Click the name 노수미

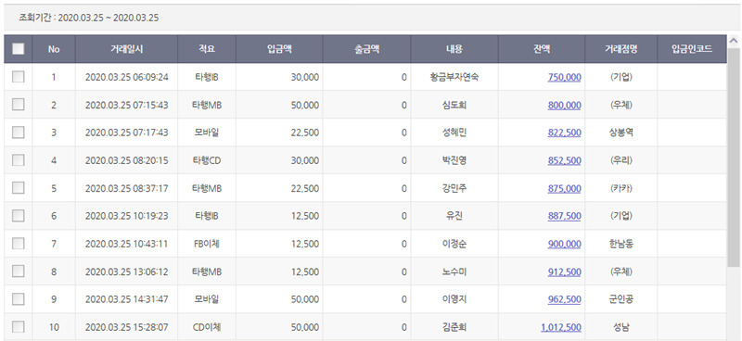(x=454, y=272)
